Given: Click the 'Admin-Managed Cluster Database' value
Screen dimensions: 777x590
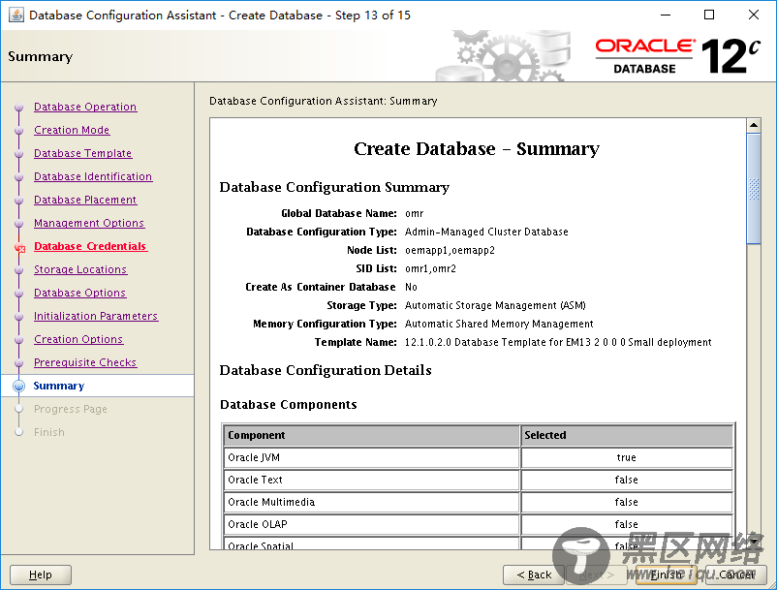Looking at the screenshot, I should (x=486, y=232).
